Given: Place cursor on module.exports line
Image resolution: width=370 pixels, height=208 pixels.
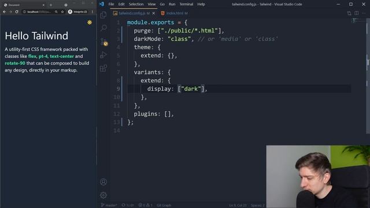Looking at the screenshot, I should (x=157, y=23).
